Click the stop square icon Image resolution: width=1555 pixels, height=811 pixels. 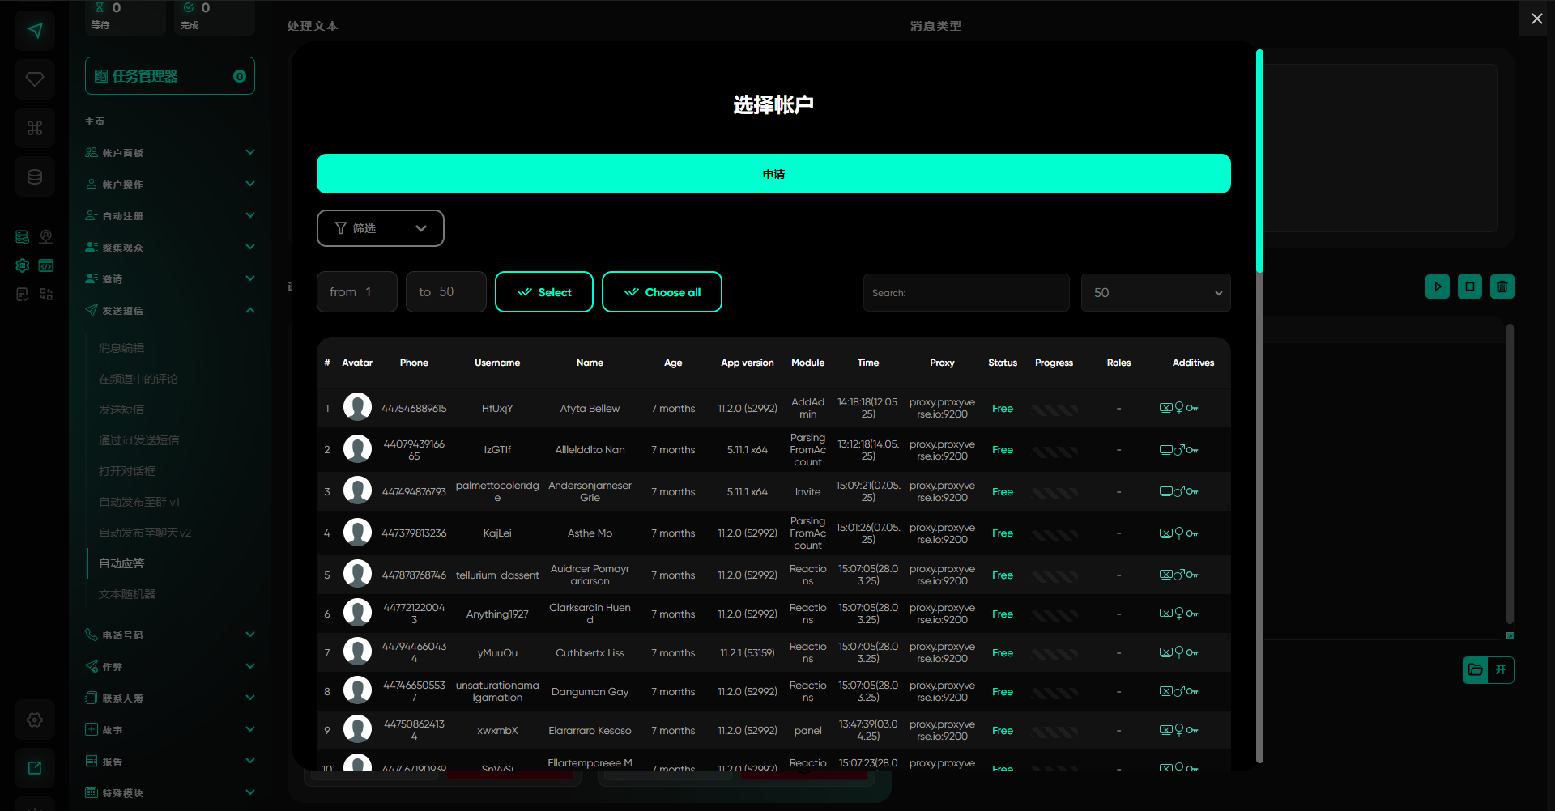point(1469,287)
